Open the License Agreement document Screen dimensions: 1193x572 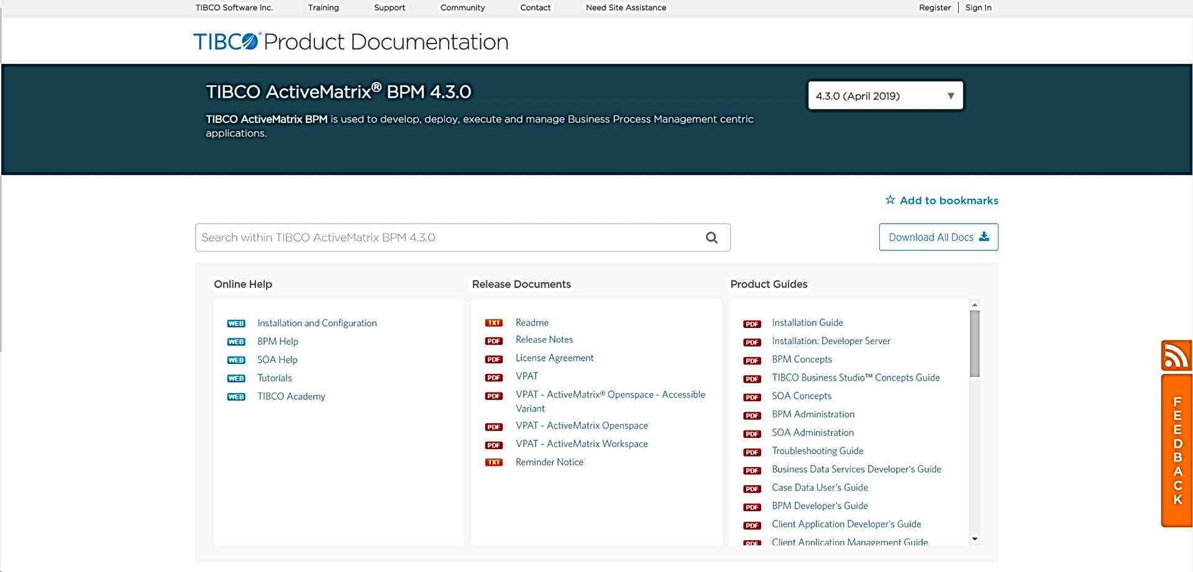(x=554, y=358)
